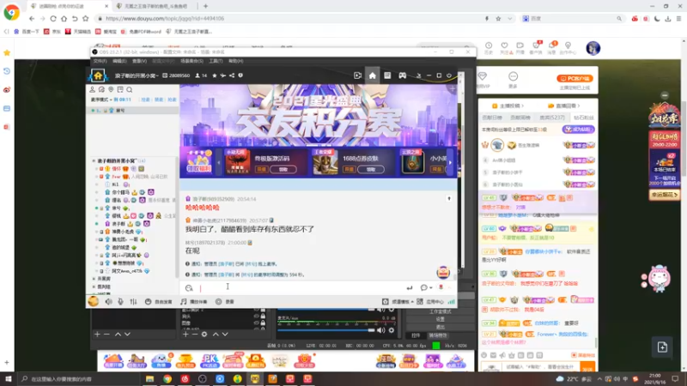This screenshot has width=687, height=386.
Task: Claim the 1688 coupon skin reward
Action: coord(371,169)
